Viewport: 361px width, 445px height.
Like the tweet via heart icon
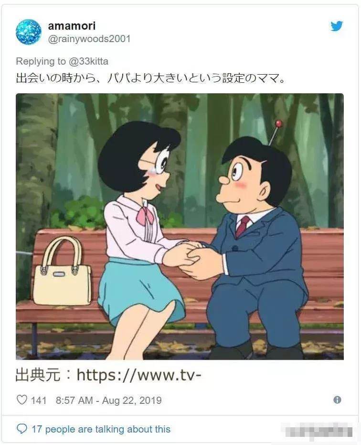(22, 400)
